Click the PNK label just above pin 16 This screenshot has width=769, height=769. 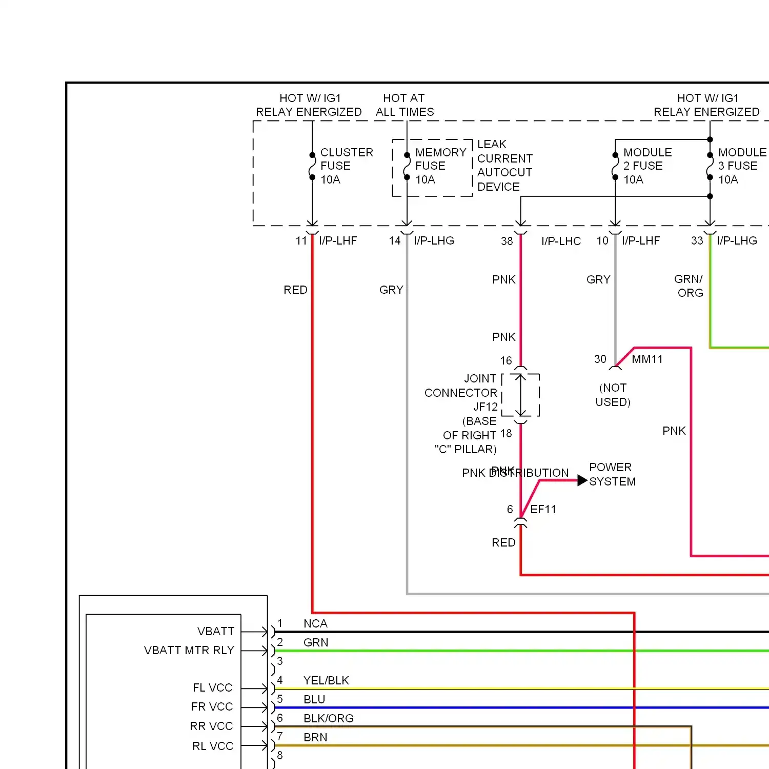(x=504, y=337)
